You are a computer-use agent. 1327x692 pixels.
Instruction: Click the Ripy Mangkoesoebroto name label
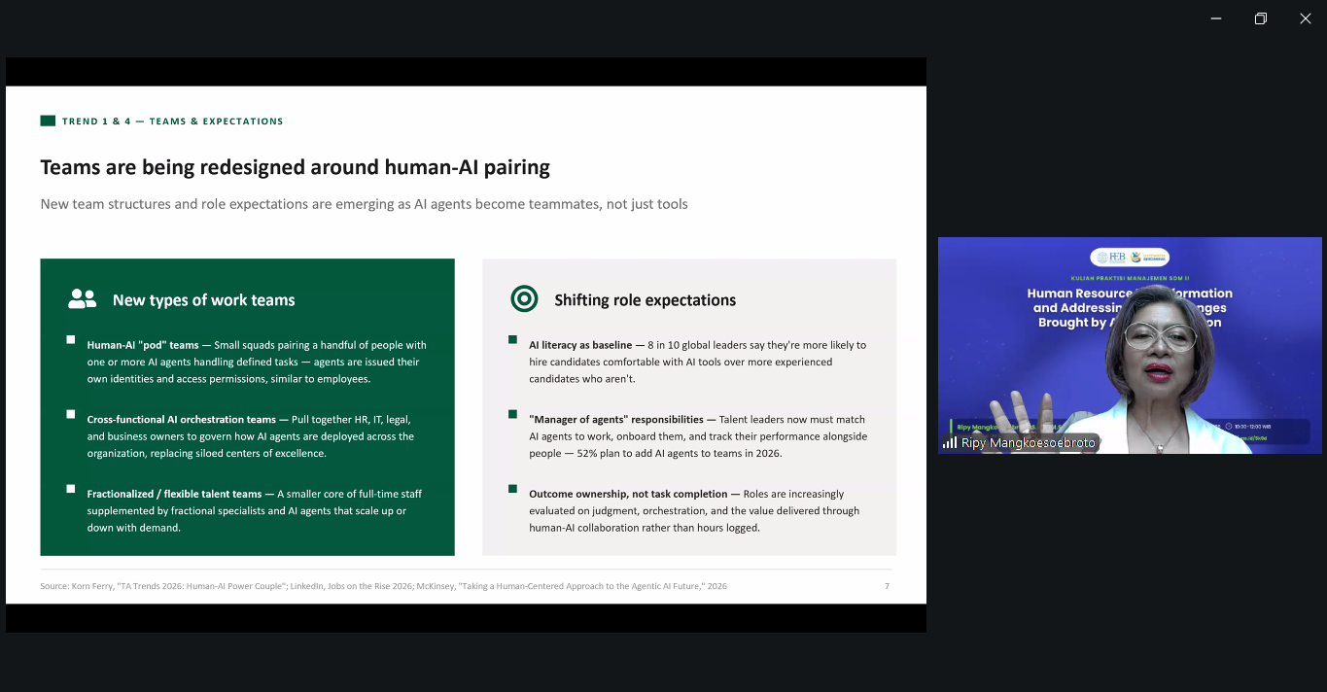tap(1029, 443)
